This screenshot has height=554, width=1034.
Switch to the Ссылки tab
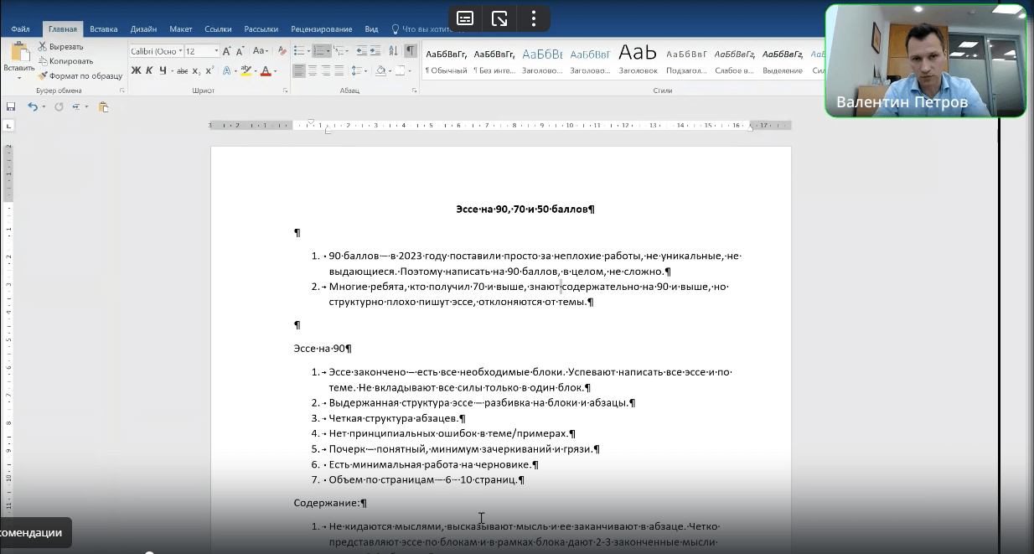tap(219, 28)
